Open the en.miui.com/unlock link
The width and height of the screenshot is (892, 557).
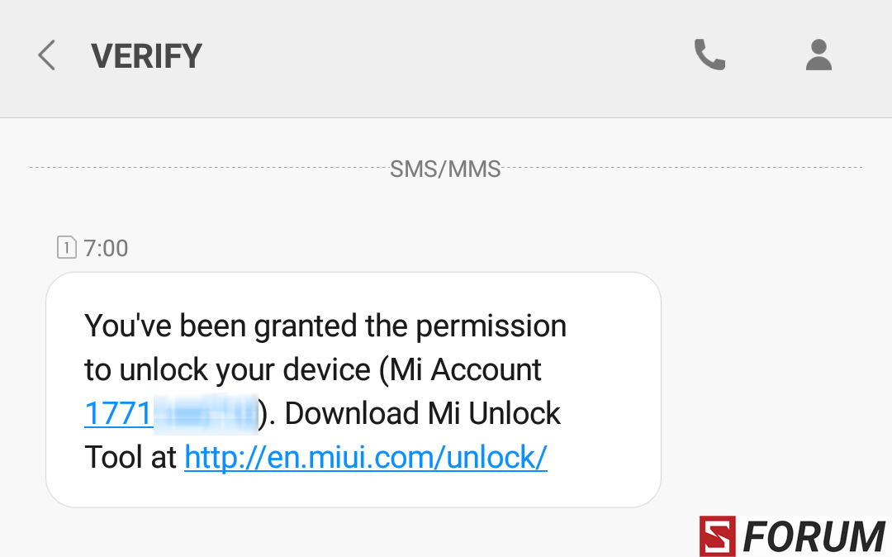click(366, 458)
